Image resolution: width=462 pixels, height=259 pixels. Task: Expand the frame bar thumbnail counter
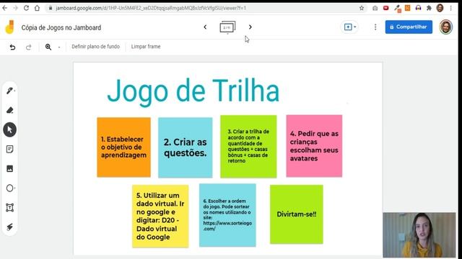coord(227,27)
